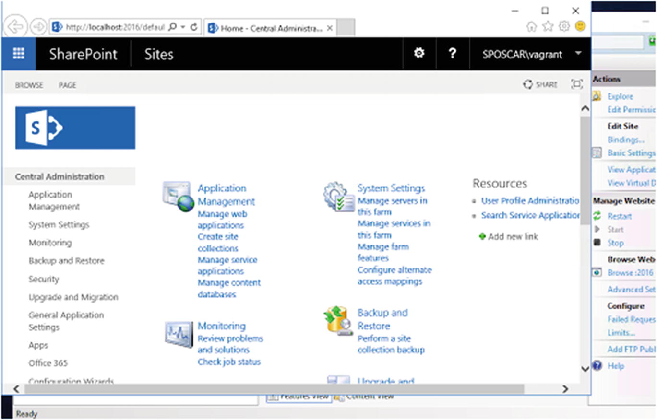
Task: Click the Share icon on ribbon
Action: click(528, 84)
